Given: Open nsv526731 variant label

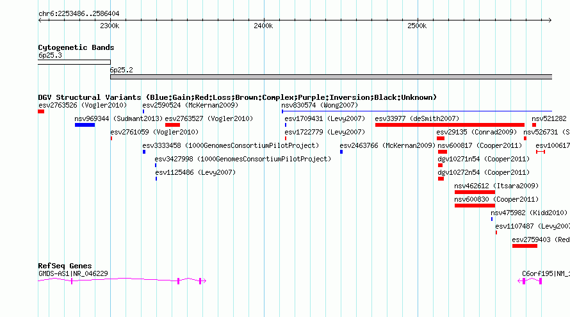Looking at the screenshot, I should (x=546, y=133).
